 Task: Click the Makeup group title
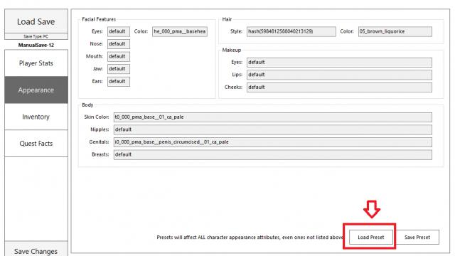tap(232, 50)
